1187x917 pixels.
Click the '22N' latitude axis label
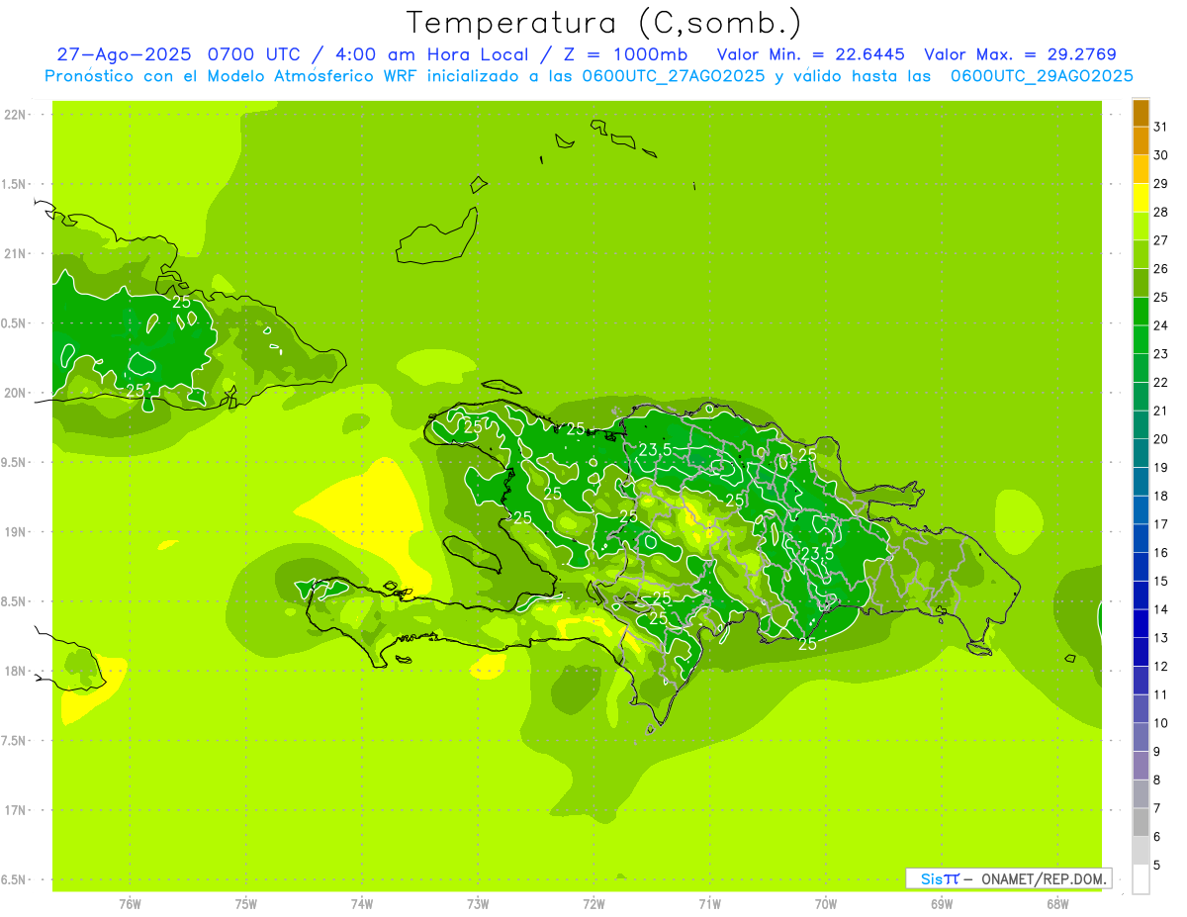pyautogui.click(x=16, y=115)
